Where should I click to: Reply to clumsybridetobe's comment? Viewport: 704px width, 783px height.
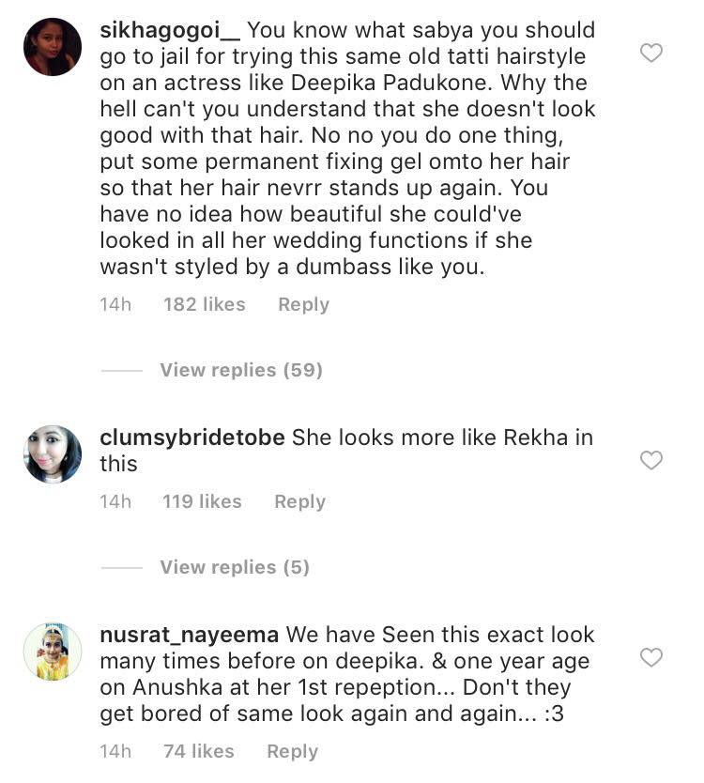[x=299, y=501]
